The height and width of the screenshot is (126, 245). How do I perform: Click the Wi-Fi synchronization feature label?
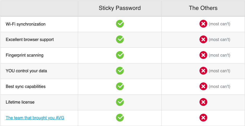(x=26, y=24)
